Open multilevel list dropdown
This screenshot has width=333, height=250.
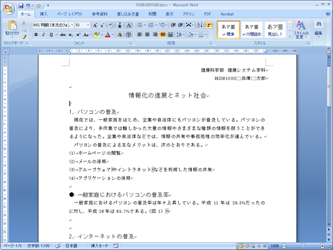point(166,25)
